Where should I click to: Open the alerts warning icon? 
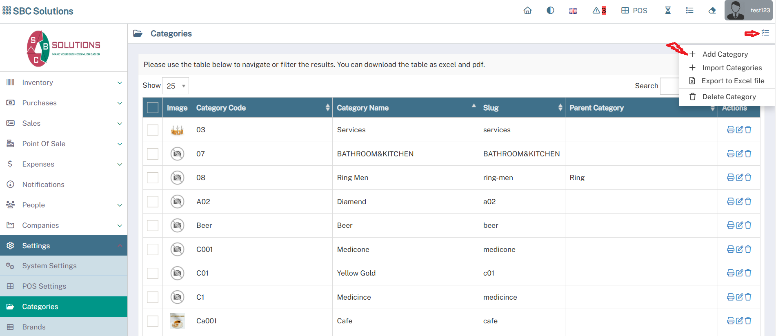tap(599, 11)
